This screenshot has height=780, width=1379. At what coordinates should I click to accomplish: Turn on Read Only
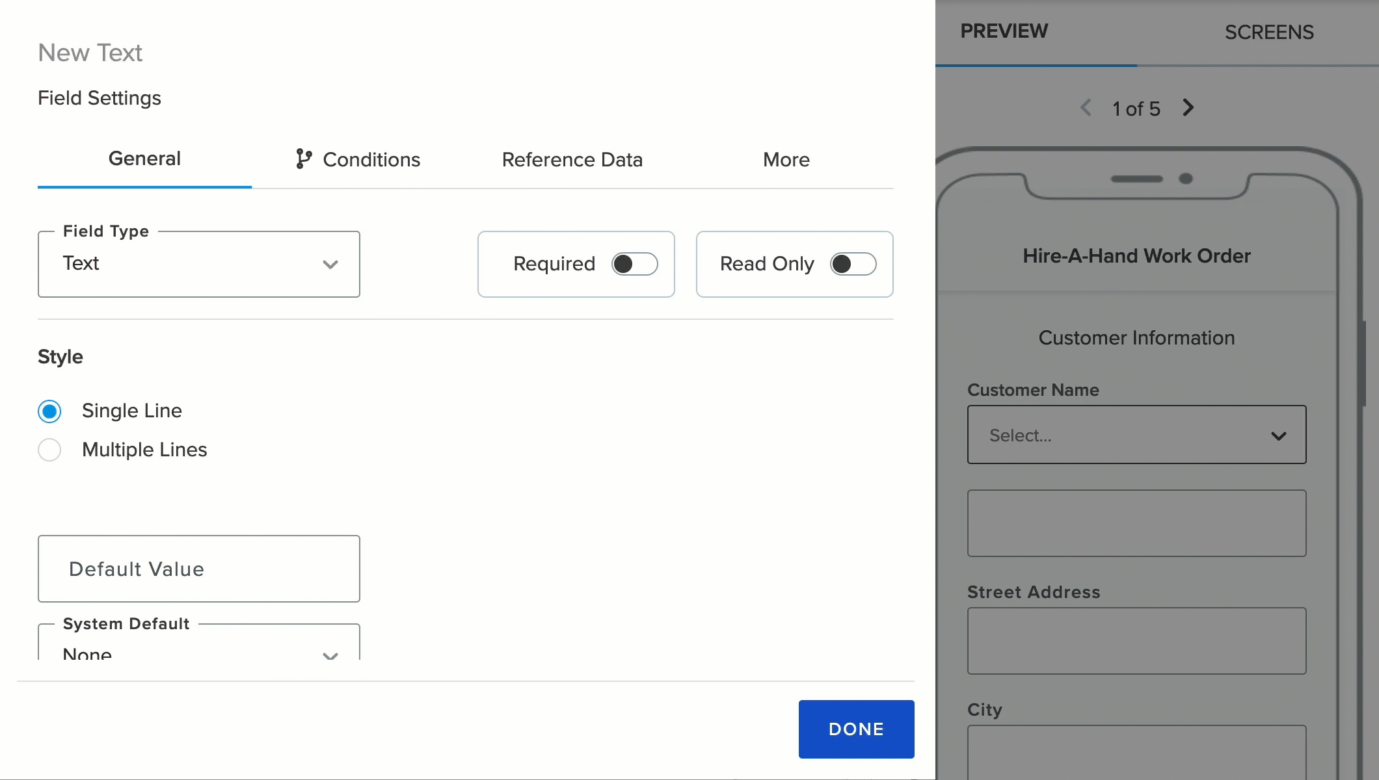point(853,264)
